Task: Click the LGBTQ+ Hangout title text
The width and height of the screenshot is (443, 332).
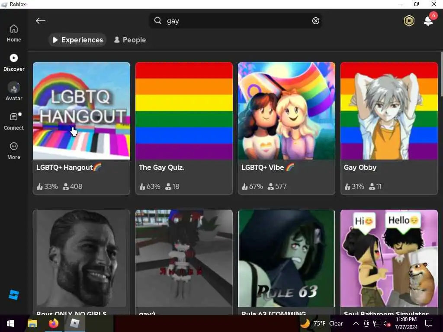Action: point(69,167)
